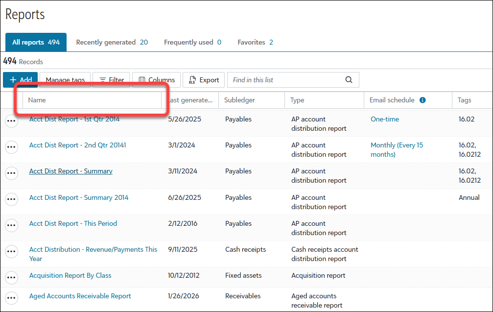
Task: Open actions menu for Acct Dist Report - 1st Qtr 2014
Action: click(11, 121)
